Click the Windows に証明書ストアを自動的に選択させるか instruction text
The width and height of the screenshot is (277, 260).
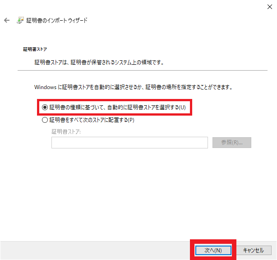(134, 87)
